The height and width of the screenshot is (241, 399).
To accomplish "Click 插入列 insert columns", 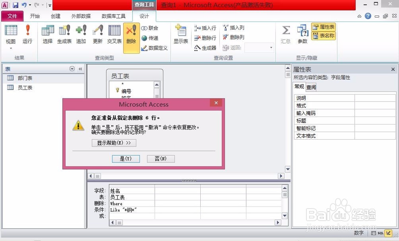I will (x=233, y=28).
